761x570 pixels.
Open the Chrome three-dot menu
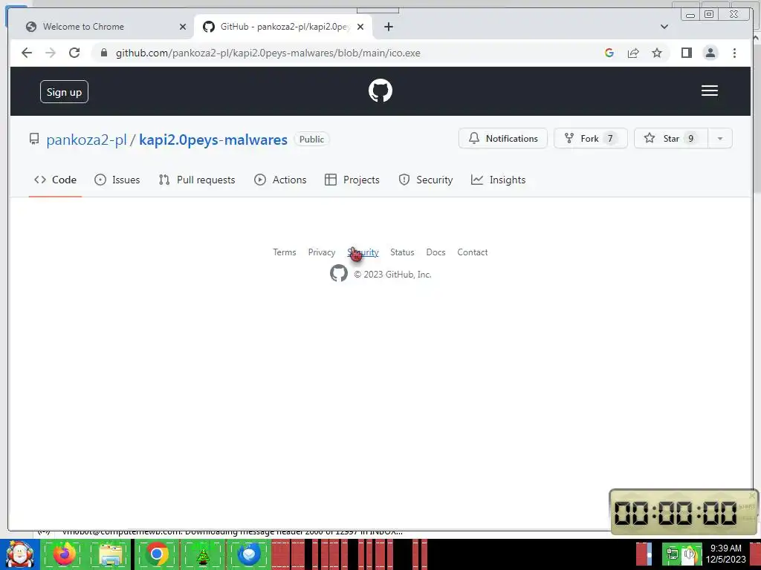pos(734,53)
